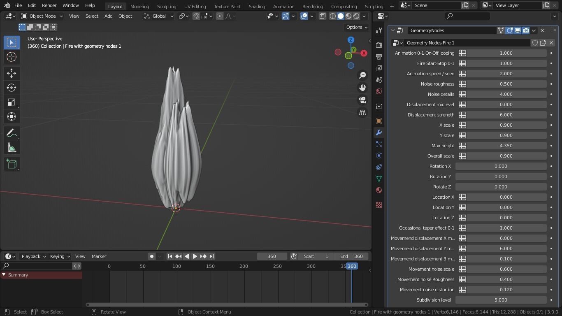
Task: Open Material properties tab
Action: point(379,190)
